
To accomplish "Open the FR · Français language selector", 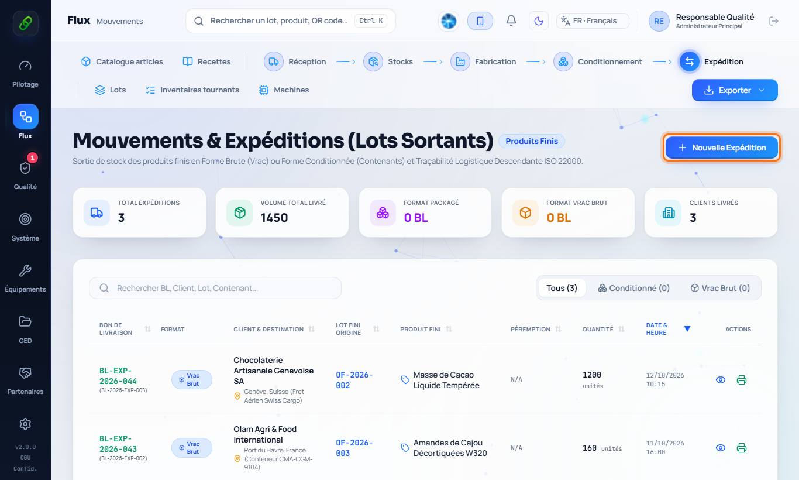I will pyautogui.click(x=593, y=21).
